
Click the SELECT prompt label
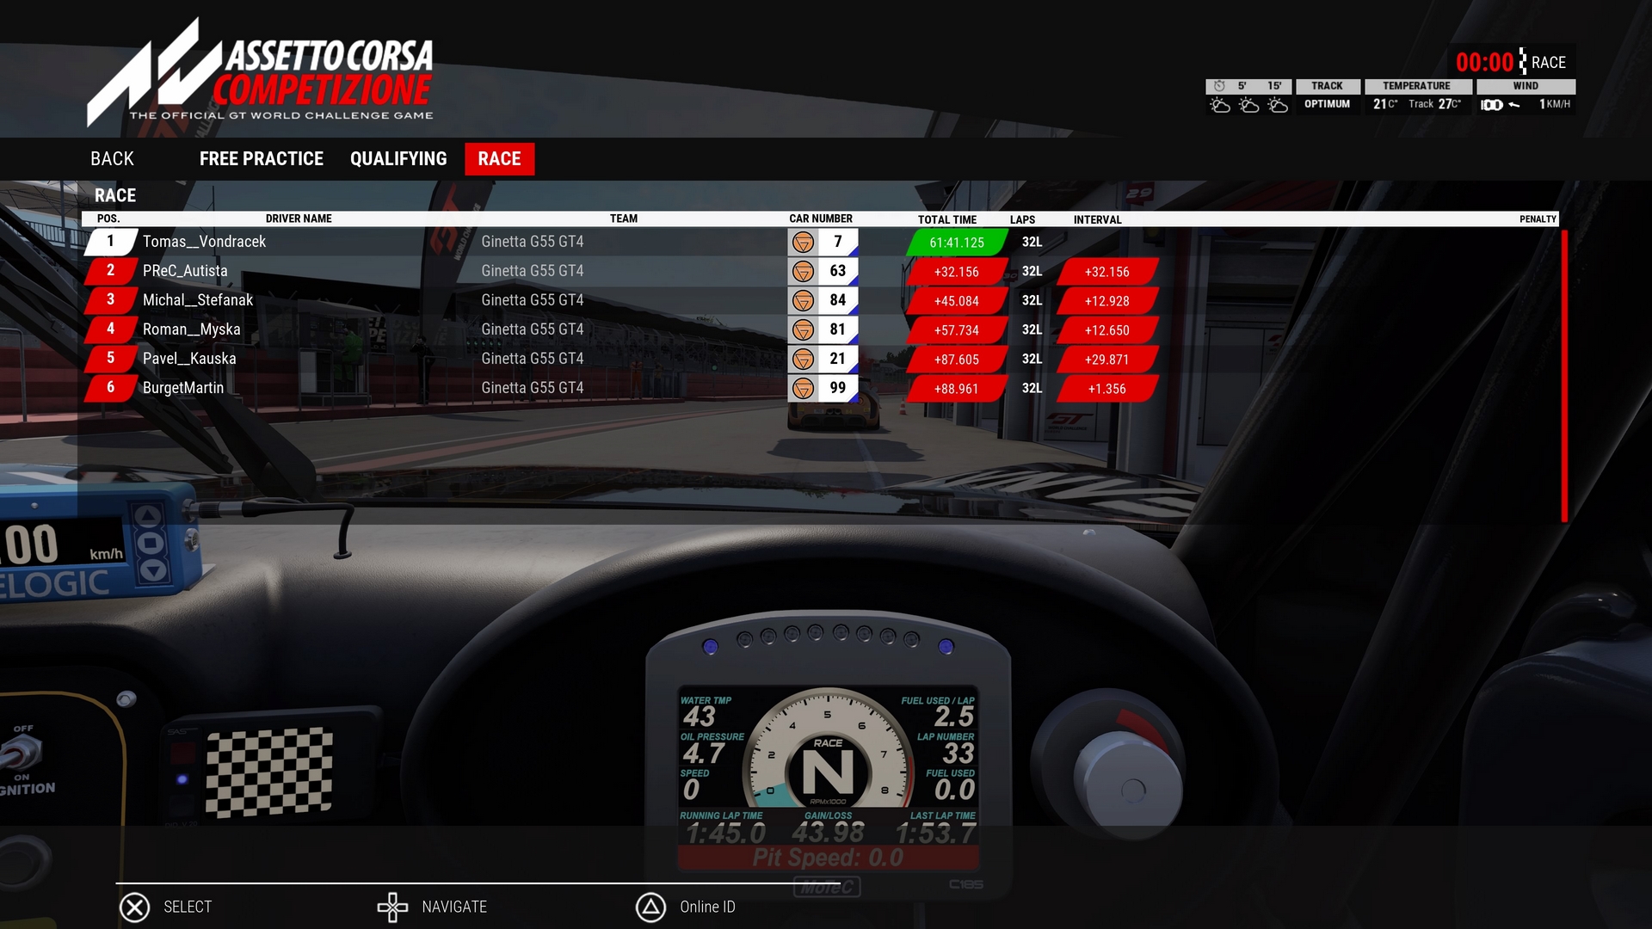(188, 907)
